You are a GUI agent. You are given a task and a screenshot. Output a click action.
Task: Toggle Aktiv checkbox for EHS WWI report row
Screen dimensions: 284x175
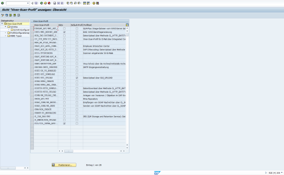(x=64, y=32)
